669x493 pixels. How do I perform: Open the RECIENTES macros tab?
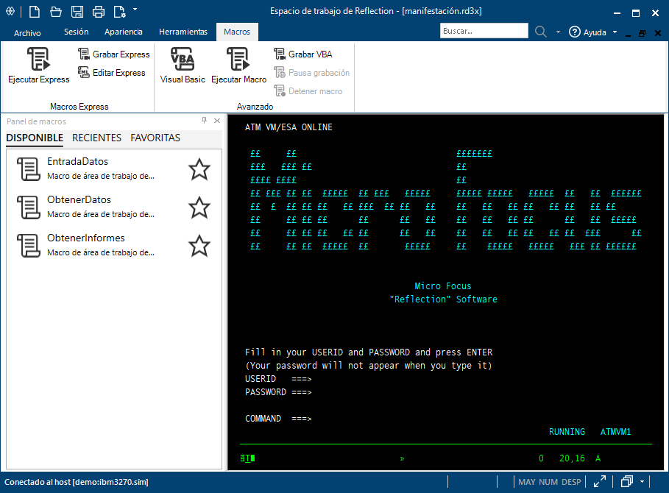pyautogui.click(x=96, y=138)
